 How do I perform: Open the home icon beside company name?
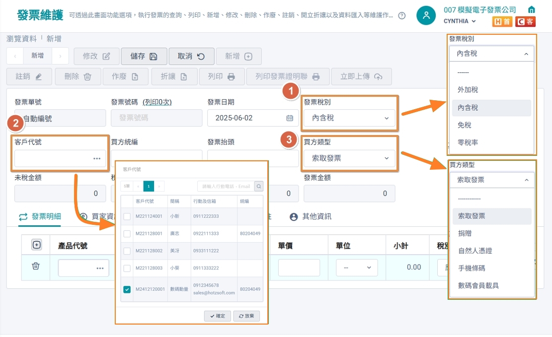point(532,9)
